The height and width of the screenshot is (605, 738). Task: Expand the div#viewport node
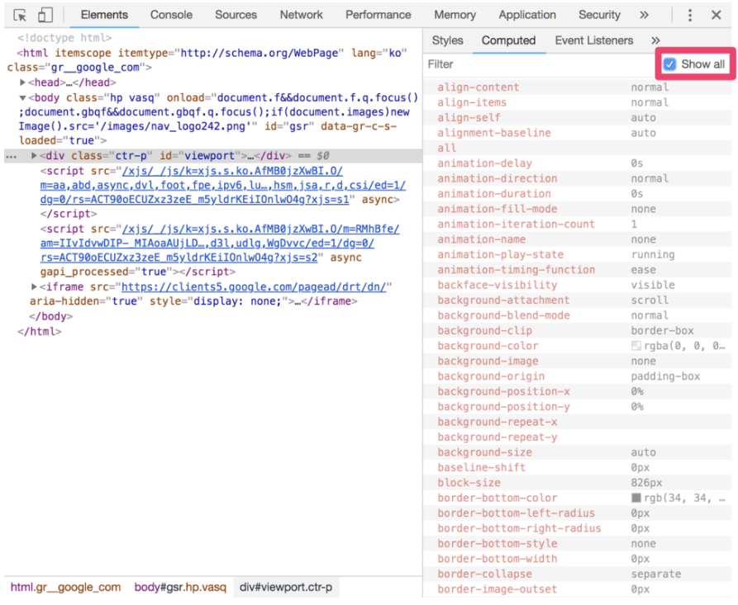tap(34, 156)
